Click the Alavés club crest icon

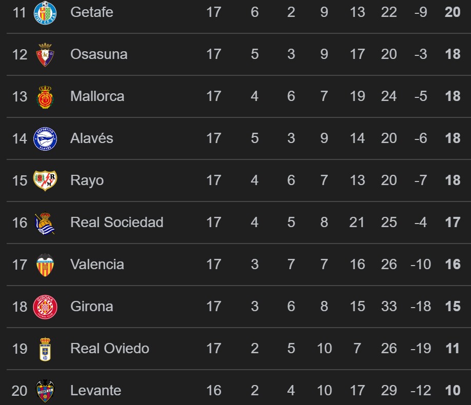pyautogui.click(x=45, y=138)
